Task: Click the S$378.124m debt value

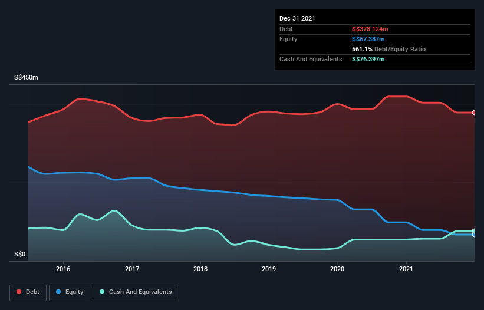Action: pos(370,29)
